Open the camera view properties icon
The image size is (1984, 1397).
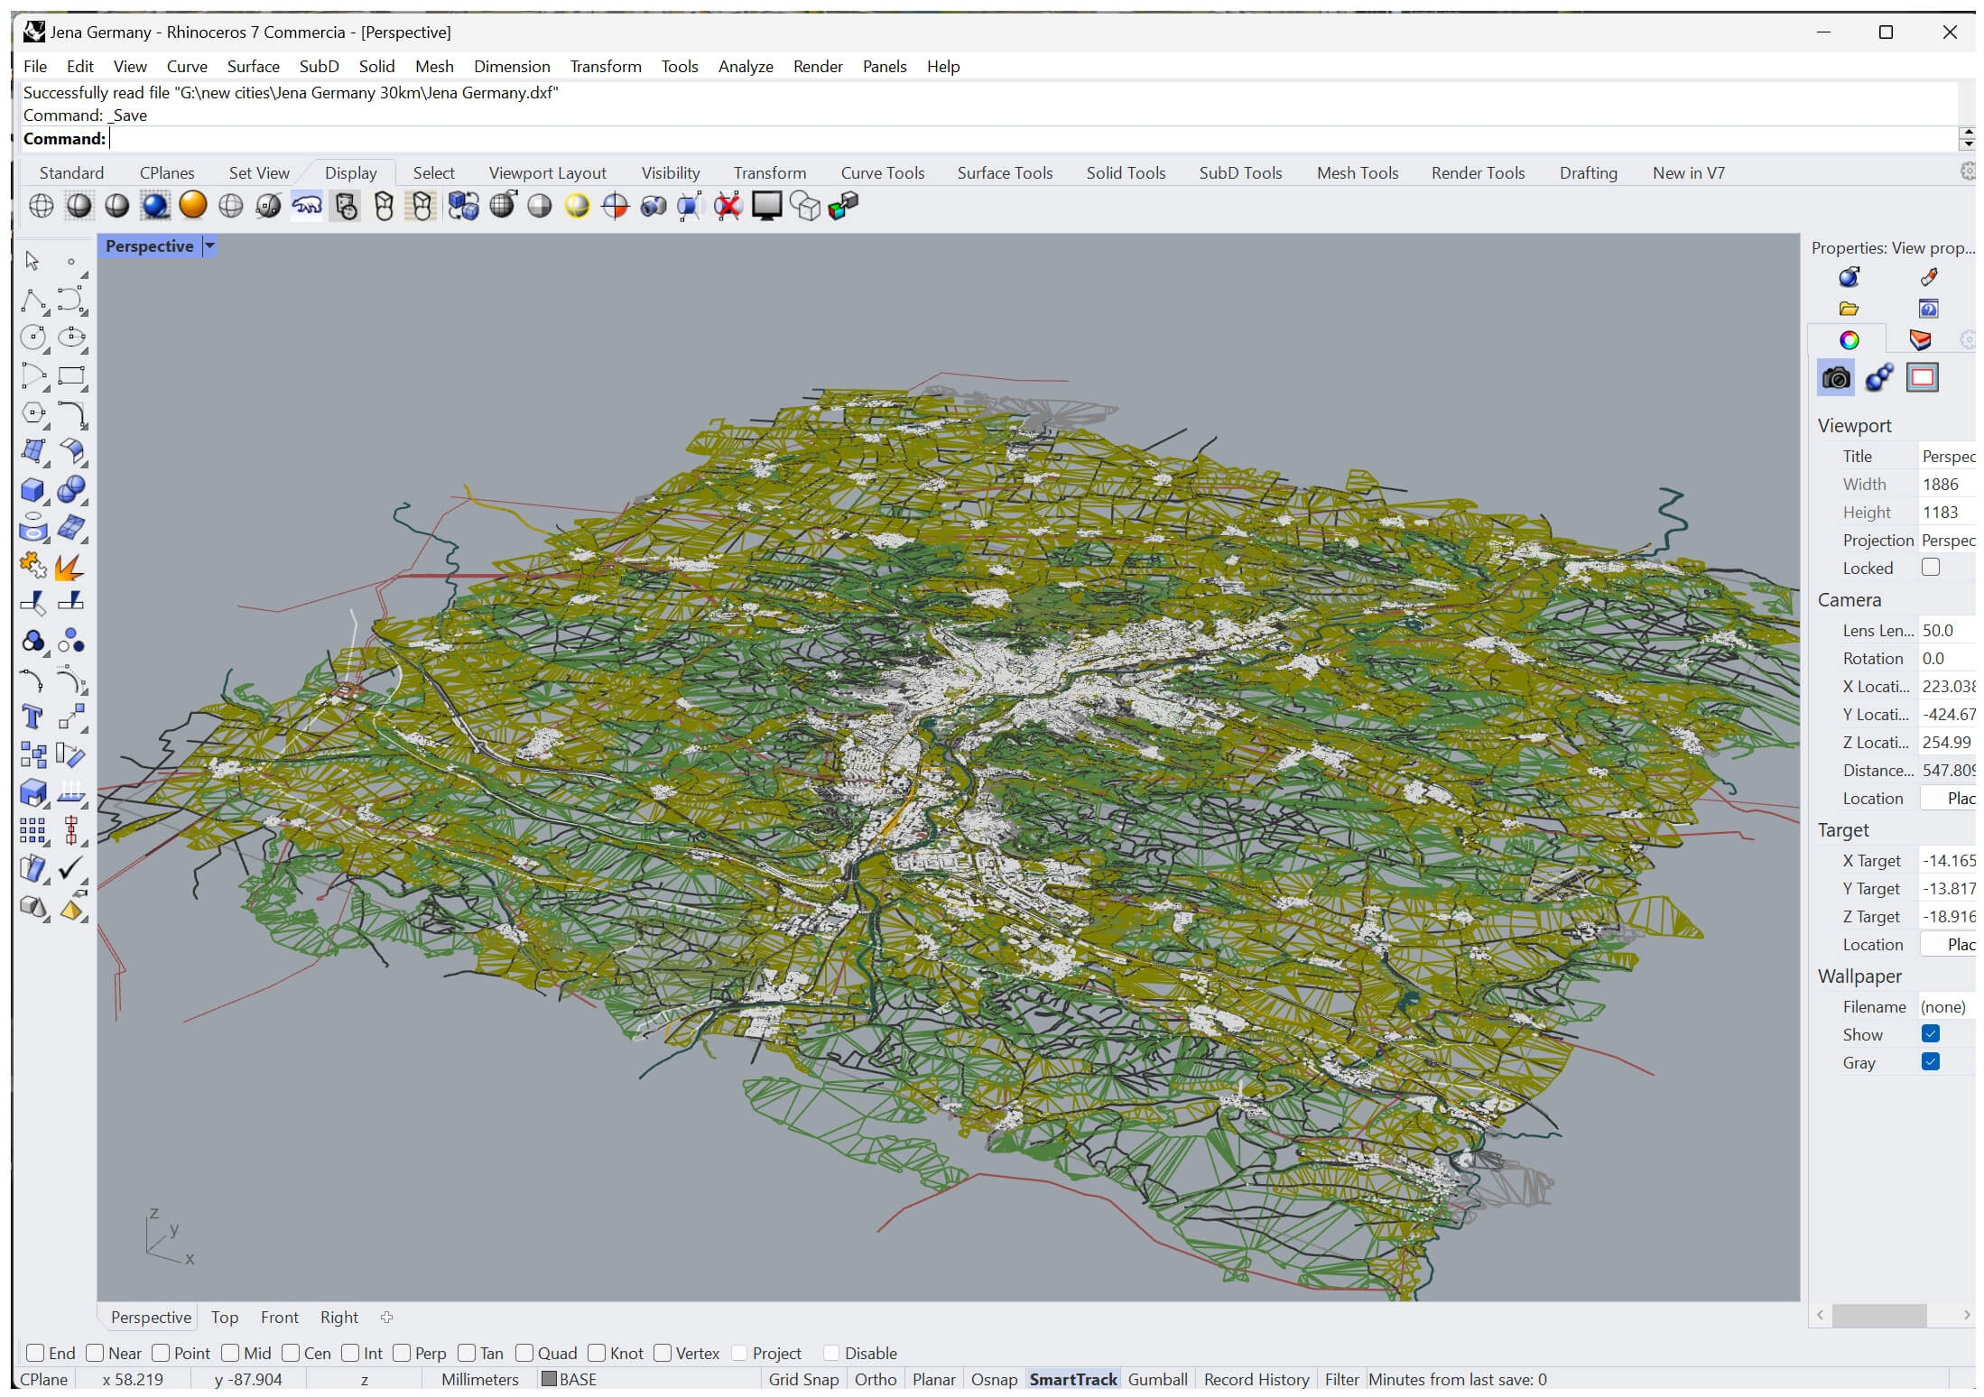(1835, 377)
